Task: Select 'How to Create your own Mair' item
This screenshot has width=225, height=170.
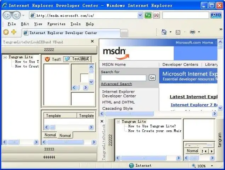Action: tap(155, 131)
